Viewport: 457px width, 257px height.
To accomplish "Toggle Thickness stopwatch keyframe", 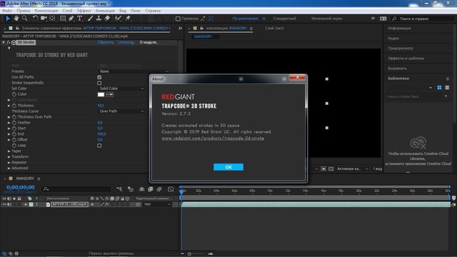I will (x=14, y=106).
